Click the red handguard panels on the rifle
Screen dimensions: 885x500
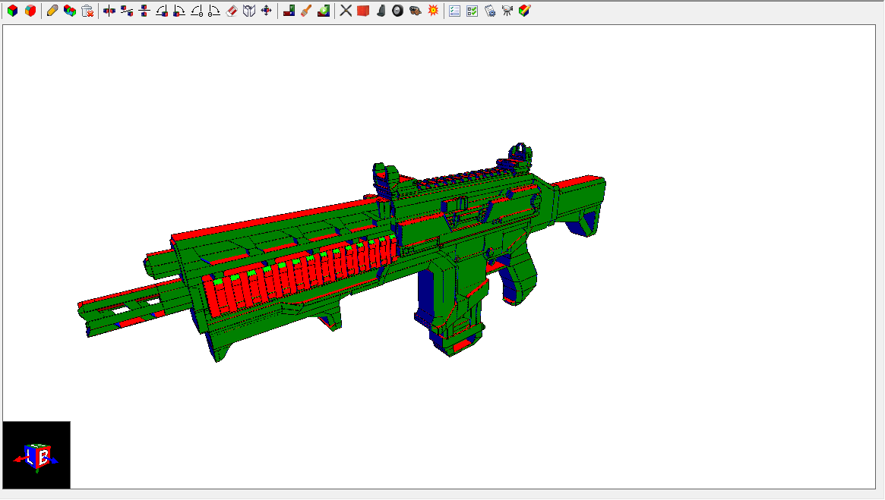296,277
